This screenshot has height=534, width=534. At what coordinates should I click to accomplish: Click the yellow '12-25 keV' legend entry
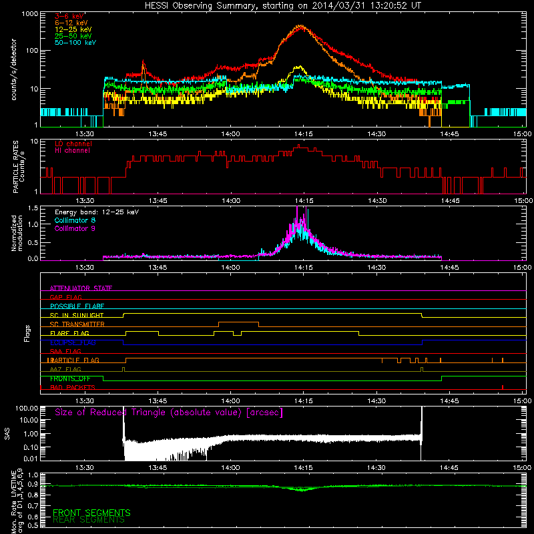pos(73,29)
